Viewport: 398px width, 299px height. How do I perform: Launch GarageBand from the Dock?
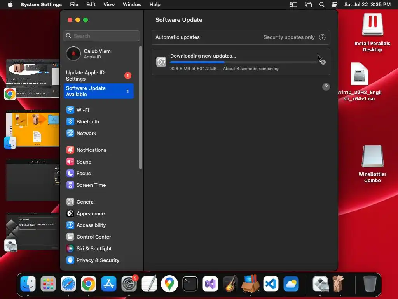[230, 284]
